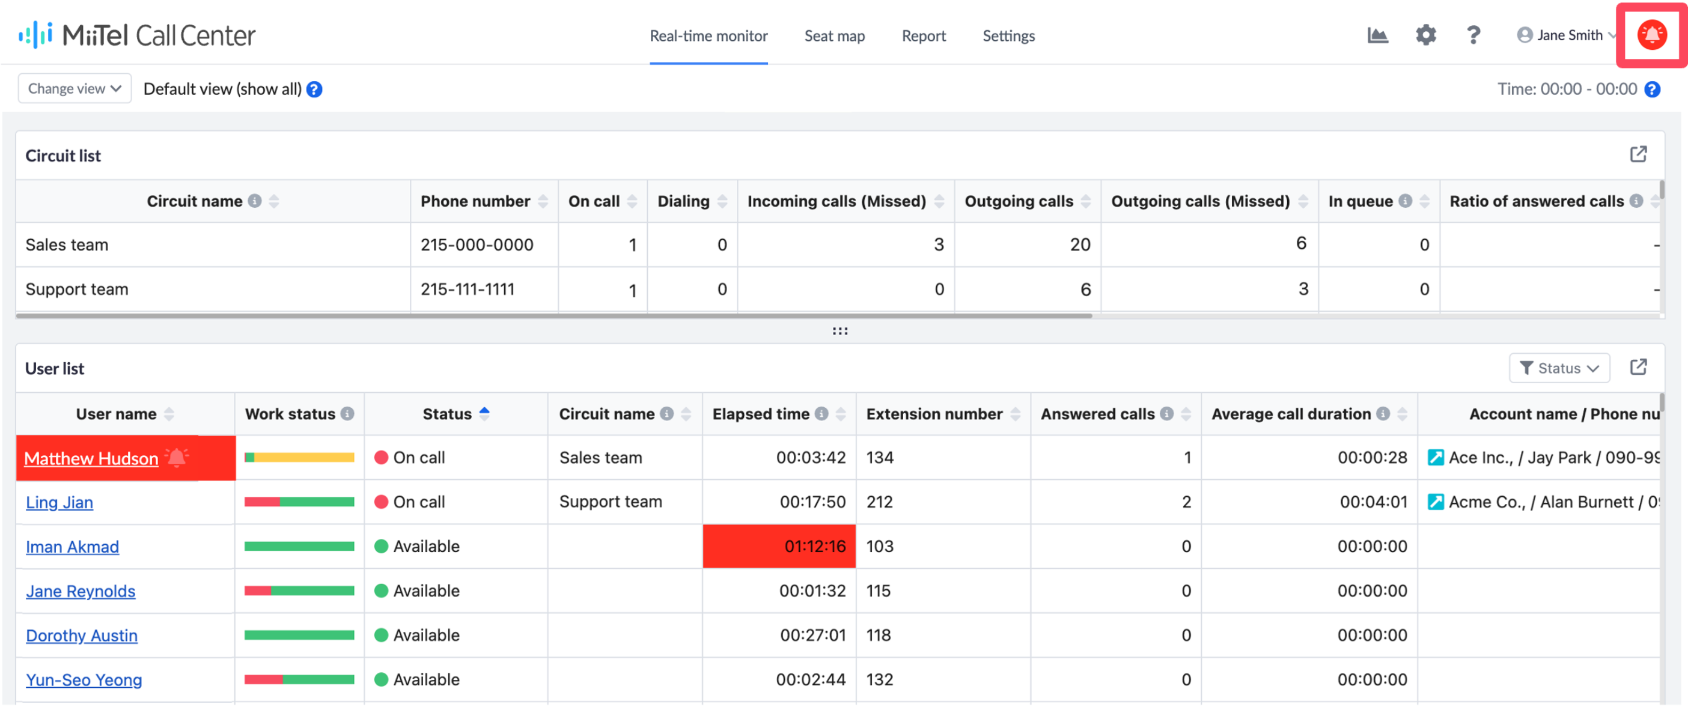Screen dimensions: 1688x707
Task: Sort user list by Extension number
Action: pos(1015,414)
